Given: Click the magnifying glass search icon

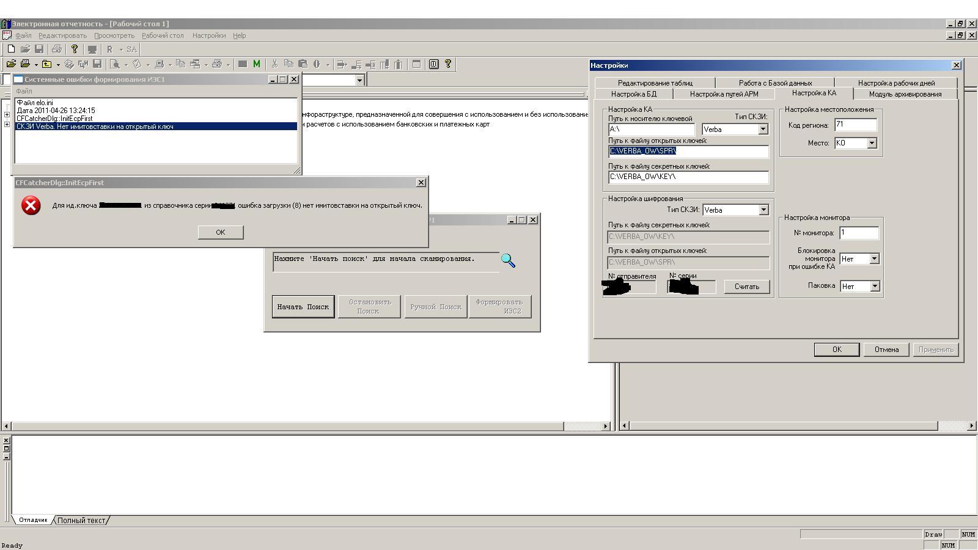Looking at the screenshot, I should pyautogui.click(x=508, y=261).
